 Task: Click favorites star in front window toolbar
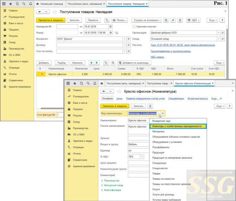[75, 83]
